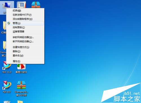Select 重命名(M) in the context menu

point(25,55)
